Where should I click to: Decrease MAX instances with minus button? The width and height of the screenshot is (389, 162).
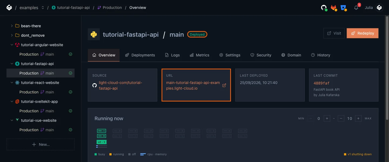[x=341, y=119]
